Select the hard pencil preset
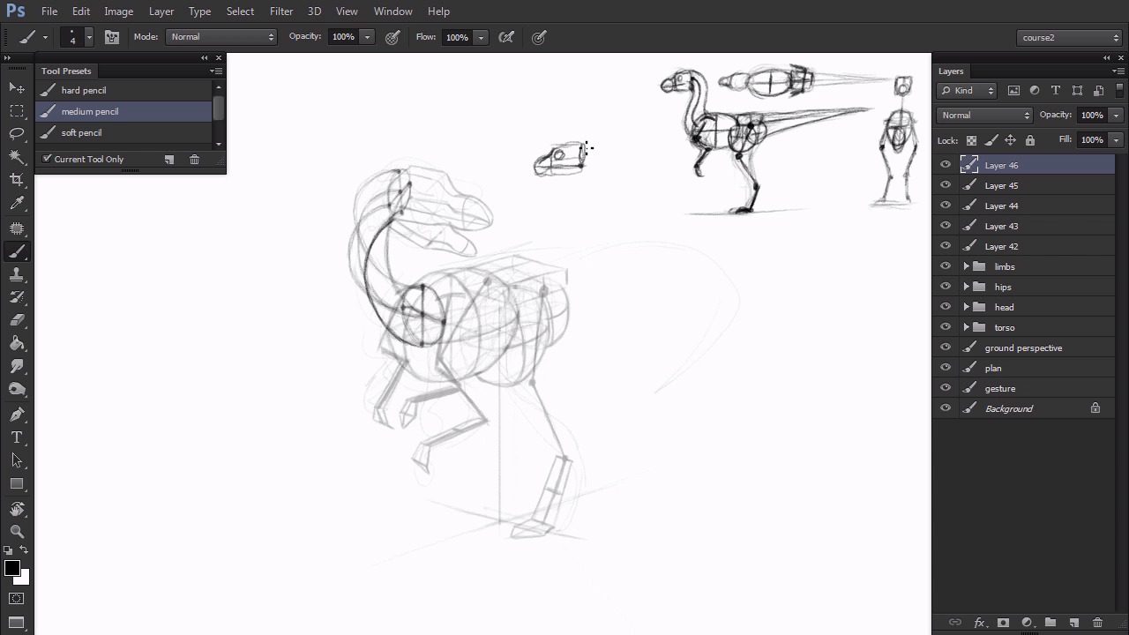This screenshot has width=1129, height=635. [84, 91]
